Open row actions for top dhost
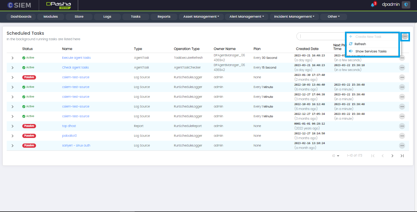The width and height of the screenshot is (417, 212). [402, 126]
